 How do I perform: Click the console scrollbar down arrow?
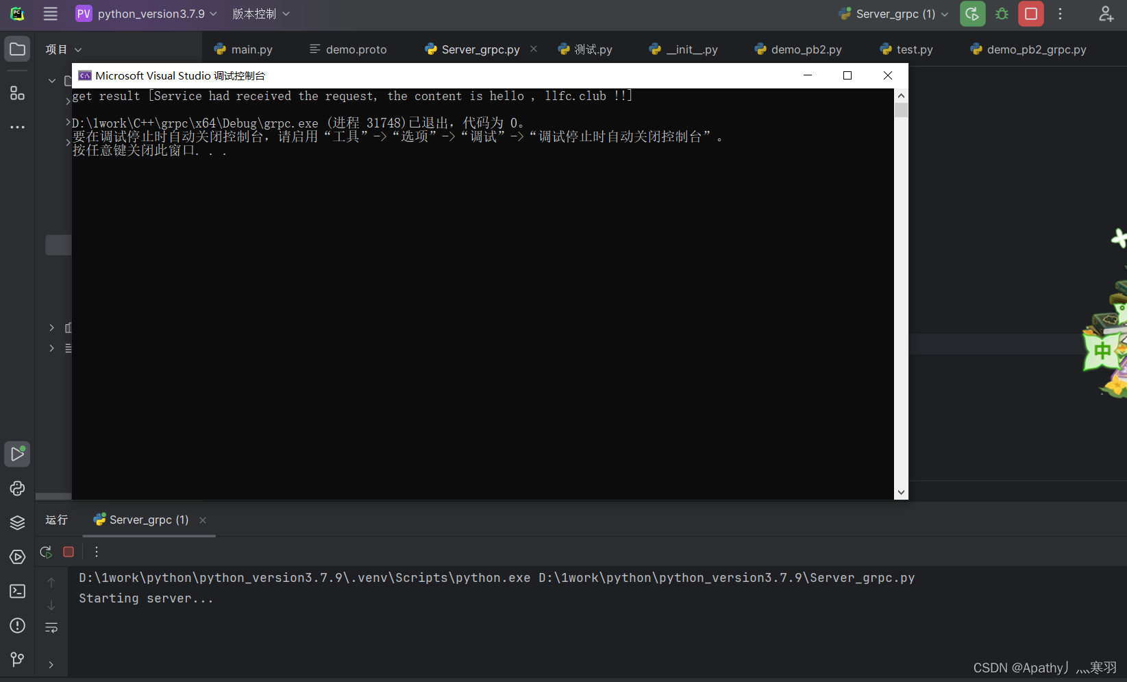[x=901, y=492]
